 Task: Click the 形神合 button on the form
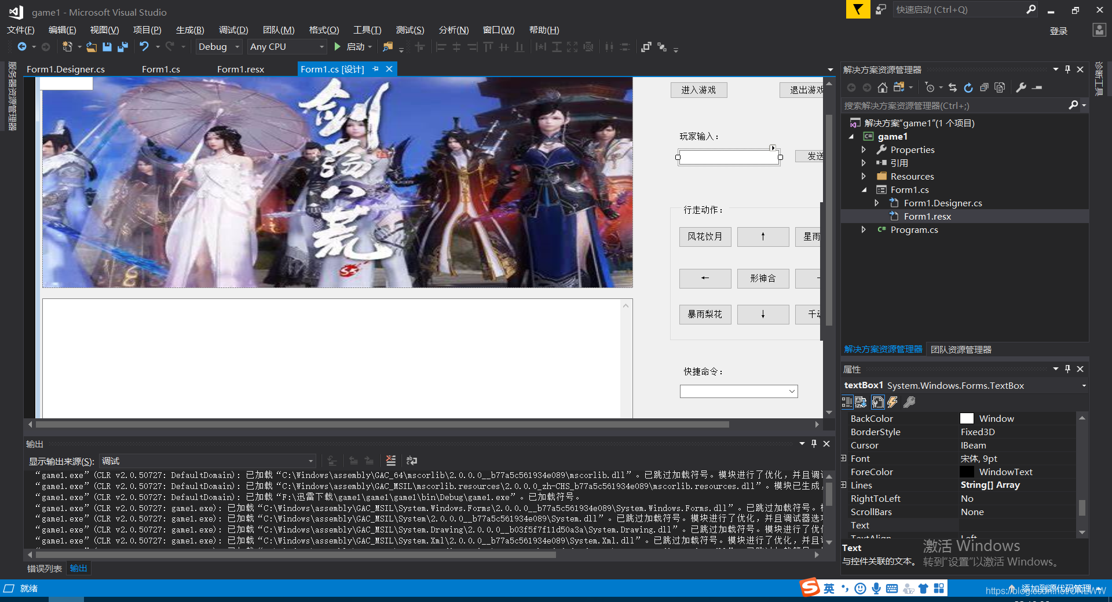[x=763, y=278]
